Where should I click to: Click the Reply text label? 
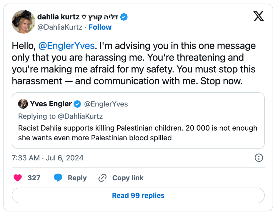coord(77,178)
